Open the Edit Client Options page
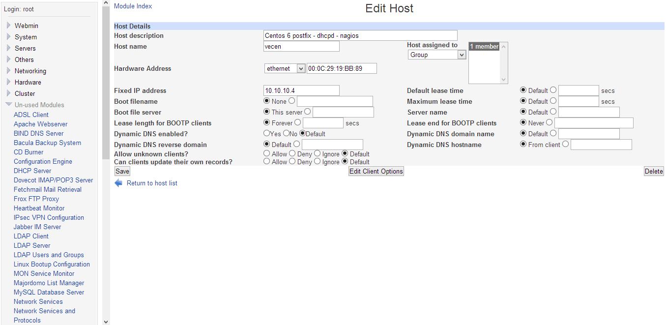The width and height of the screenshot is (666, 325). tap(376, 171)
